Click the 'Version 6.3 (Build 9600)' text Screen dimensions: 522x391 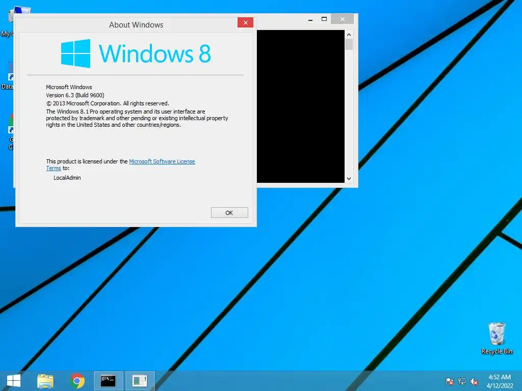click(x=75, y=95)
